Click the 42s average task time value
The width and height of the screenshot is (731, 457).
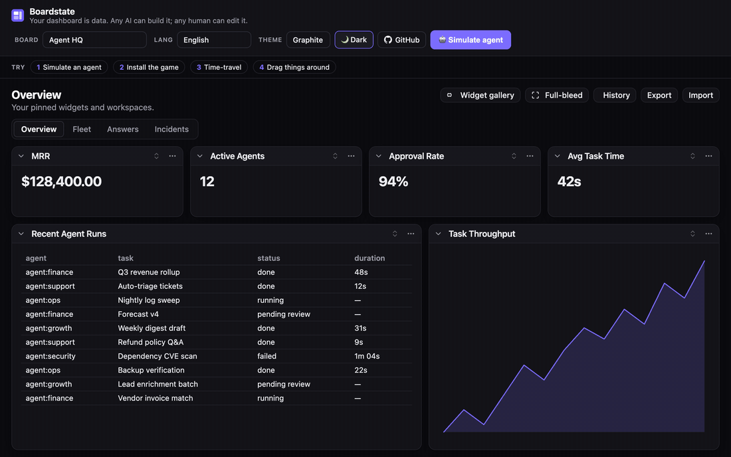570,181
